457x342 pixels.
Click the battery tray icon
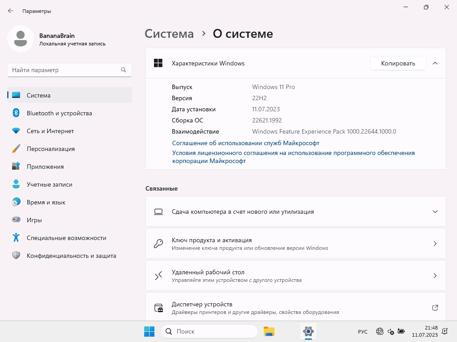click(401, 331)
